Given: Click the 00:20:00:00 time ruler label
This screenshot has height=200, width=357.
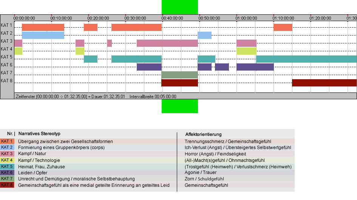Looking at the screenshot, I should [98, 18].
